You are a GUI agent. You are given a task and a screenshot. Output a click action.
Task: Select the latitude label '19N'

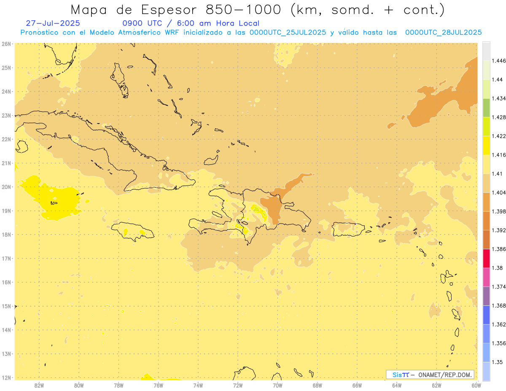(x=6, y=210)
